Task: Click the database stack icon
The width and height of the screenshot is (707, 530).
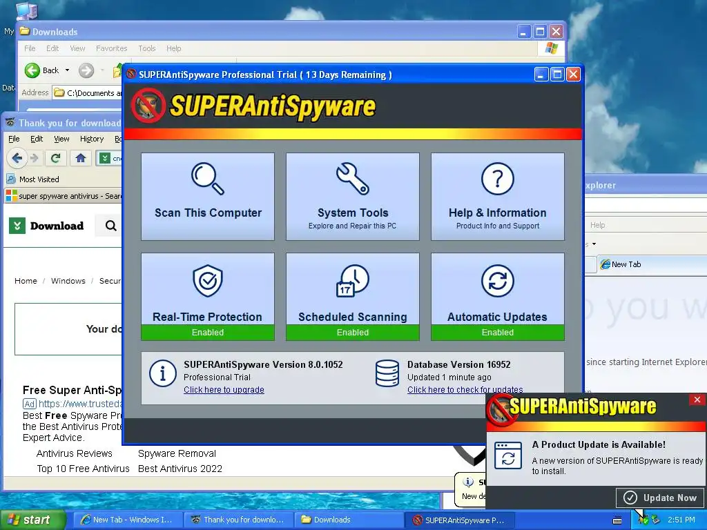Action: (387, 373)
